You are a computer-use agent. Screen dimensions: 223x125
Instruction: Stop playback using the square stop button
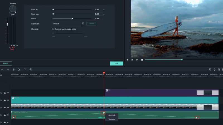142,60
